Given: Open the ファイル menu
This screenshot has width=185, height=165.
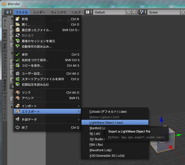Looking at the screenshot, I should [22, 12].
